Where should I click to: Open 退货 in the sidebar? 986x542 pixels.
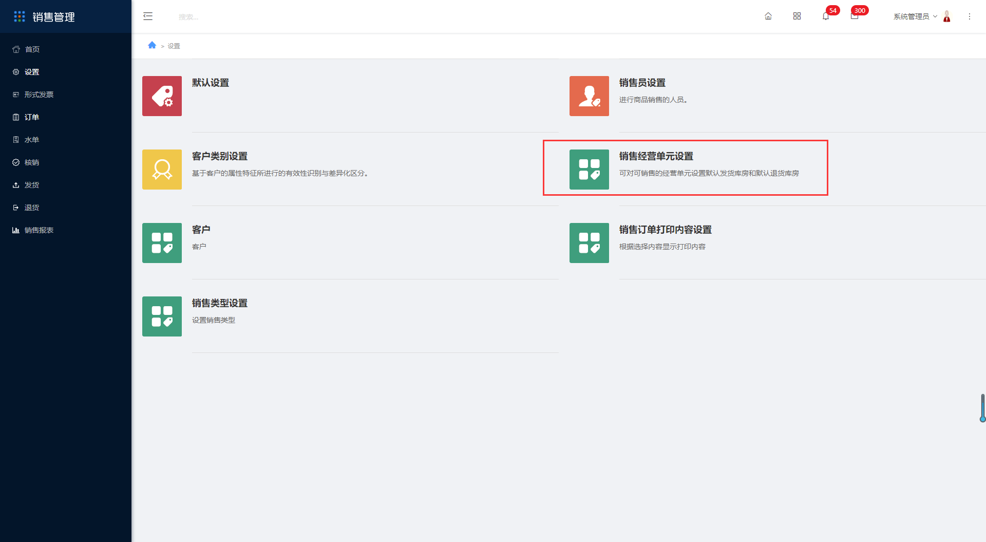pos(66,208)
